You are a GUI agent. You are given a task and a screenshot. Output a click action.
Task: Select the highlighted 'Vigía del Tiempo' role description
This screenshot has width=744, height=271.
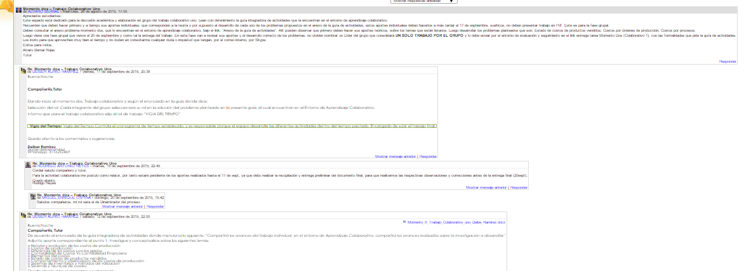[x=232, y=126]
